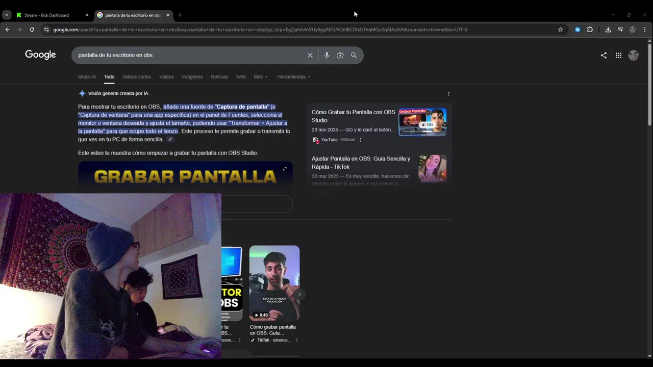Open the Extensions puzzle menu

tap(590, 30)
